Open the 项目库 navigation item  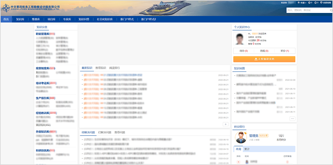51,19
